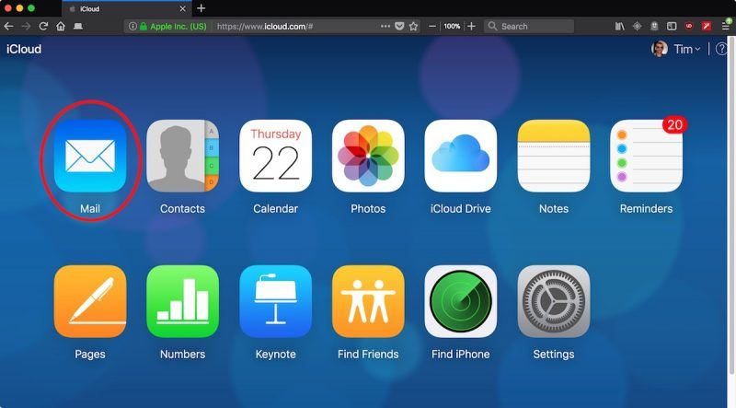Image resolution: width=736 pixels, height=408 pixels.
Task: Open the Numbers app
Action: click(182, 301)
